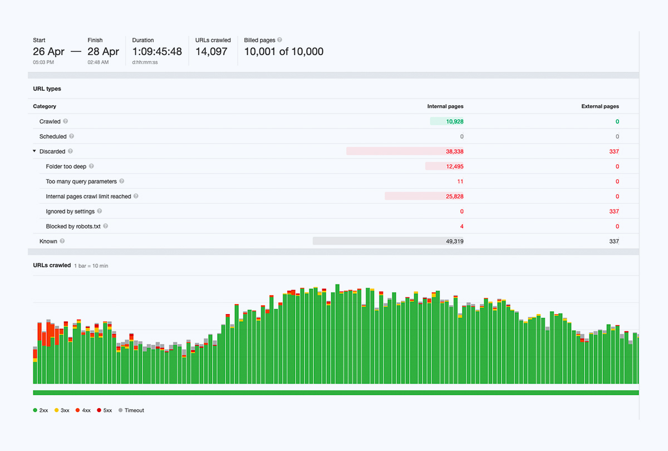This screenshot has width=668, height=451.
Task: Click help icon beside Scheduled row
Action: coord(72,136)
